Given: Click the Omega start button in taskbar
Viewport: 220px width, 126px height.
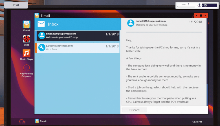Looking at the screenshot, I should [22, 121].
